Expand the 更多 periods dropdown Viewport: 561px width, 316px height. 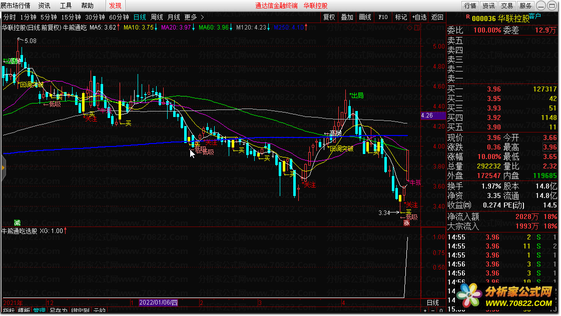191,17
